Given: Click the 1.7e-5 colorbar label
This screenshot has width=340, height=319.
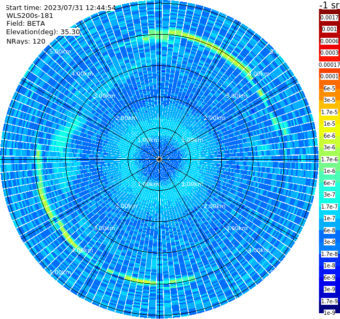Looking at the screenshot, I should pyautogui.click(x=329, y=112).
